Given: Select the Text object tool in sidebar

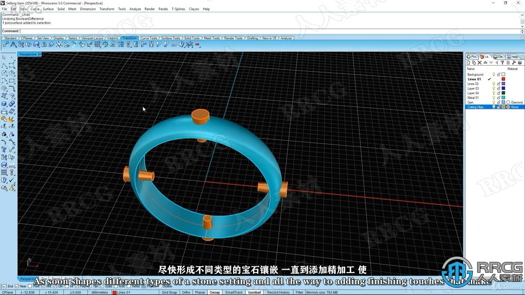Looking at the screenshot, I should pos(4,149).
